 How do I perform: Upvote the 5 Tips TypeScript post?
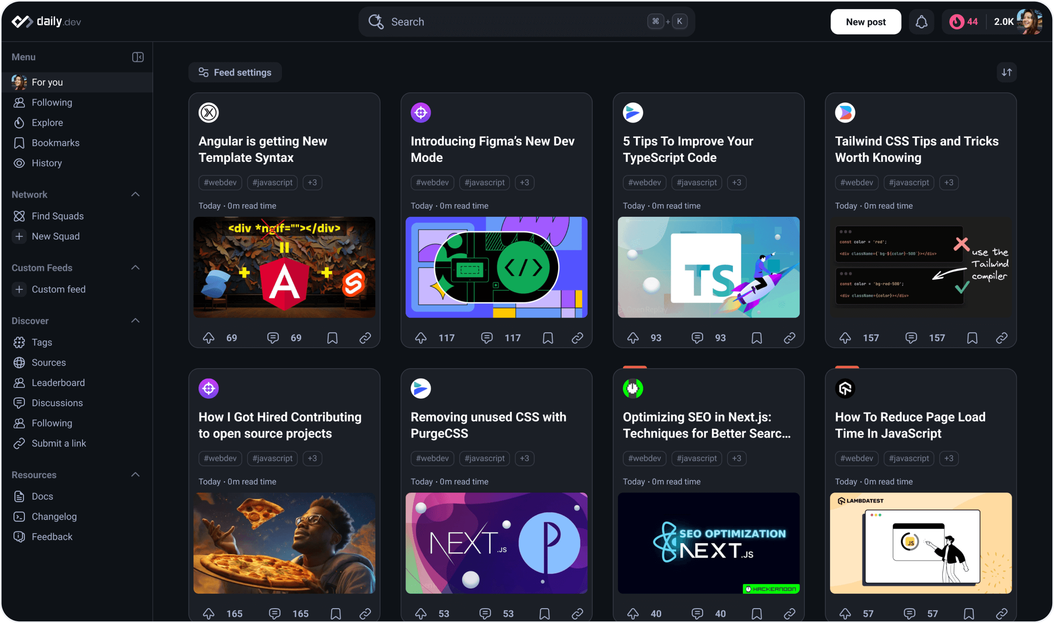coord(633,338)
